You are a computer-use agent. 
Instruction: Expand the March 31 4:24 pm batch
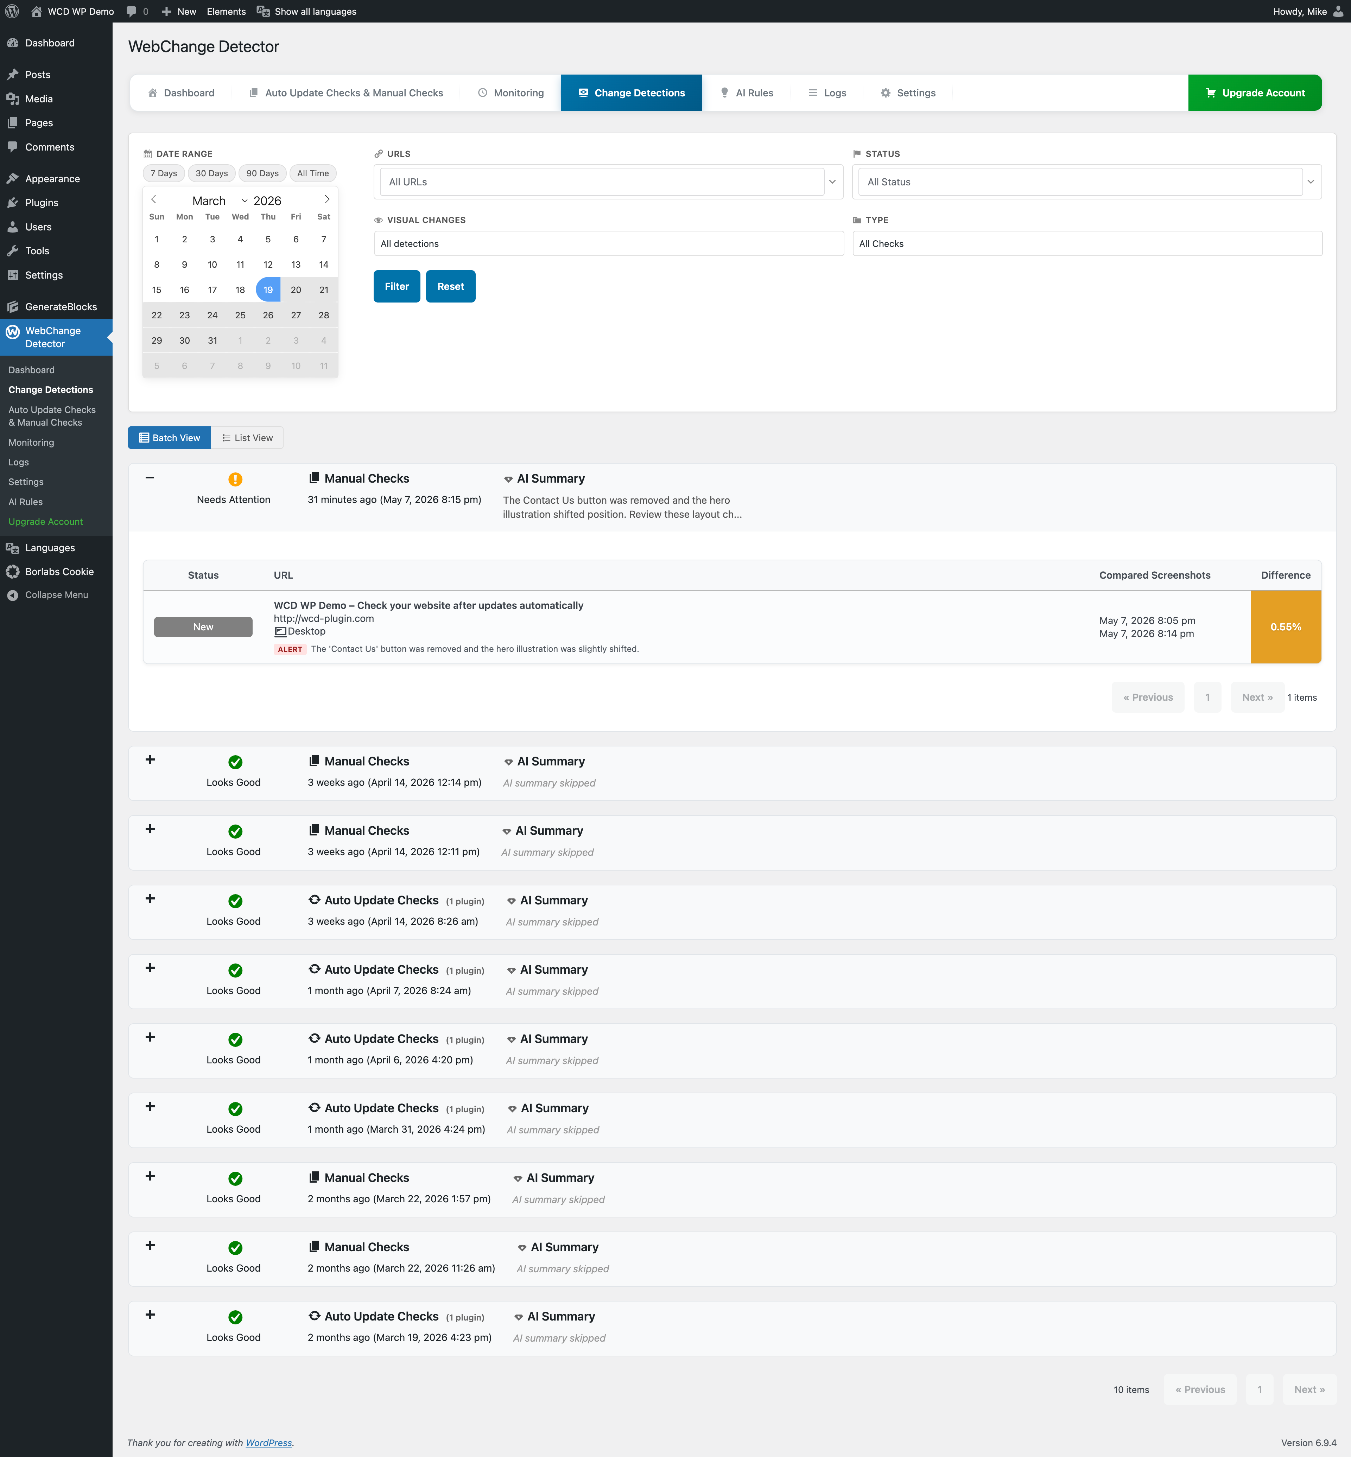click(x=150, y=1107)
